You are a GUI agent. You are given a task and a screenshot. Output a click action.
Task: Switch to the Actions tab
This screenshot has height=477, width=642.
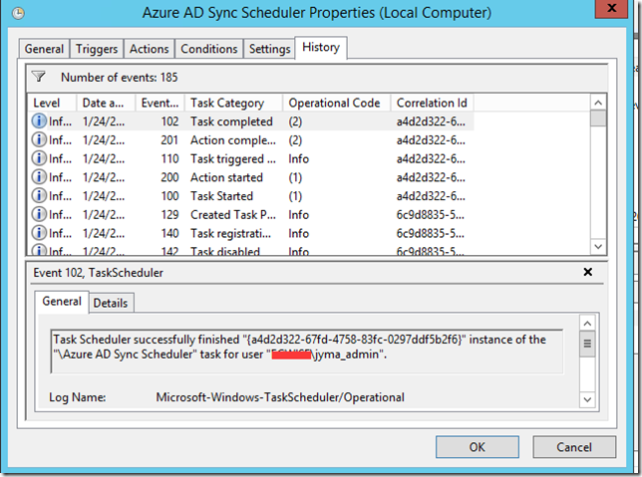[150, 49]
